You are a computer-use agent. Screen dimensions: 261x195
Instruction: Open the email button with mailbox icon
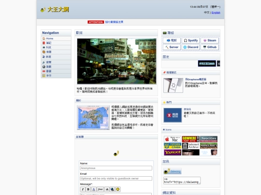point(172,40)
